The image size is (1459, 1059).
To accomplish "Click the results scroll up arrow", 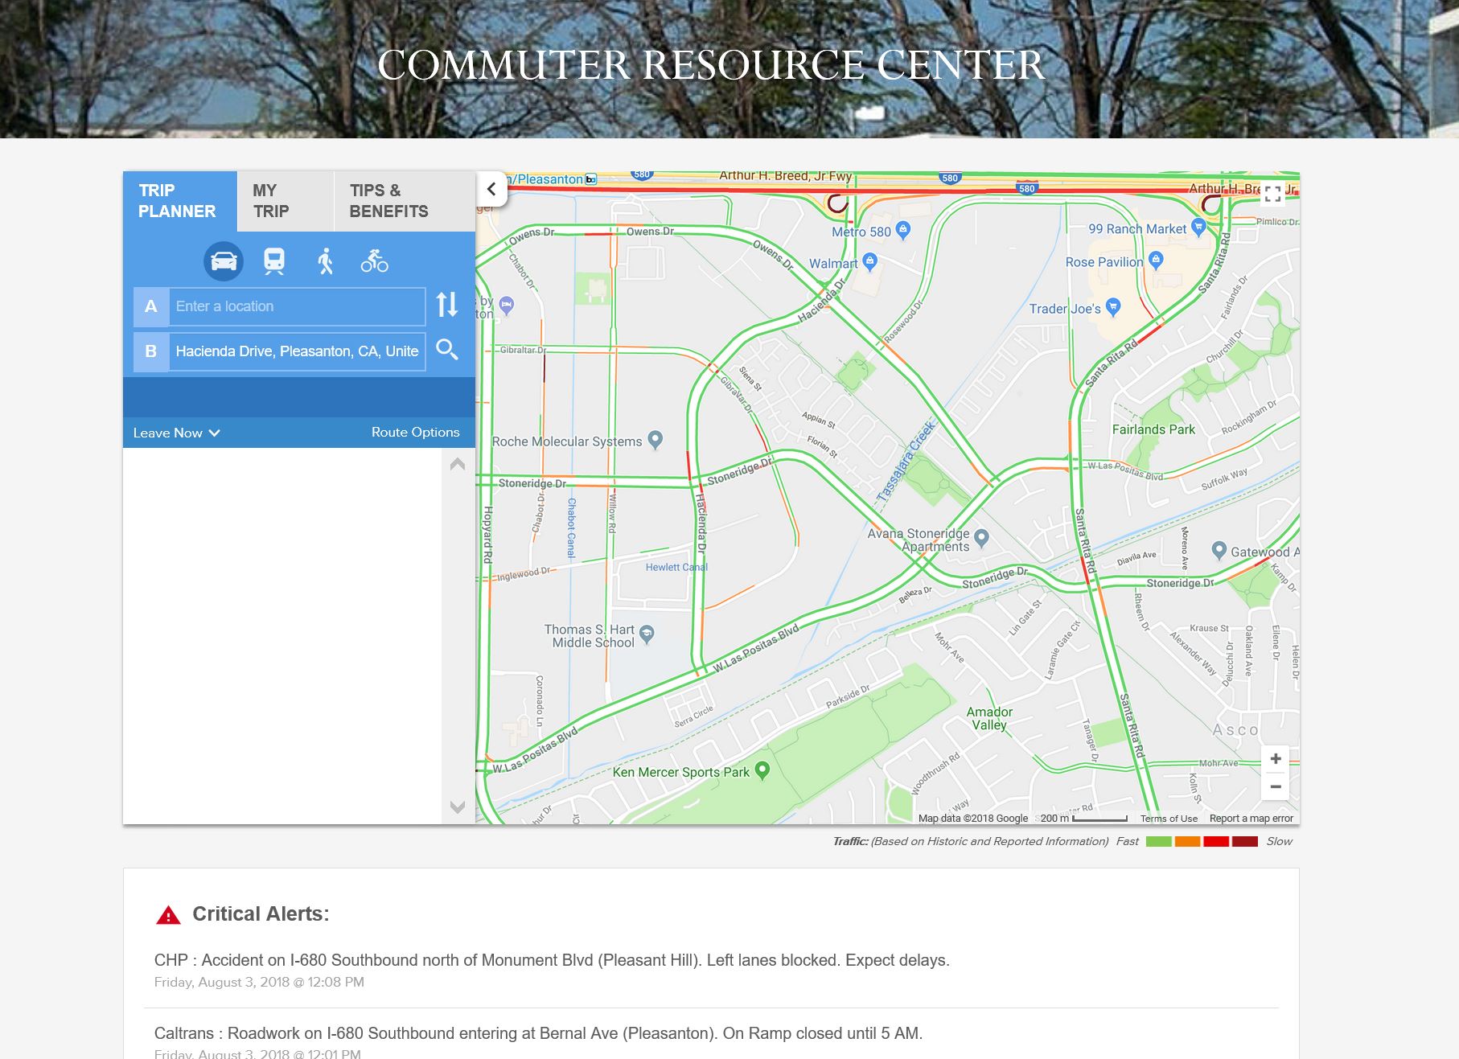I will click(x=458, y=464).
